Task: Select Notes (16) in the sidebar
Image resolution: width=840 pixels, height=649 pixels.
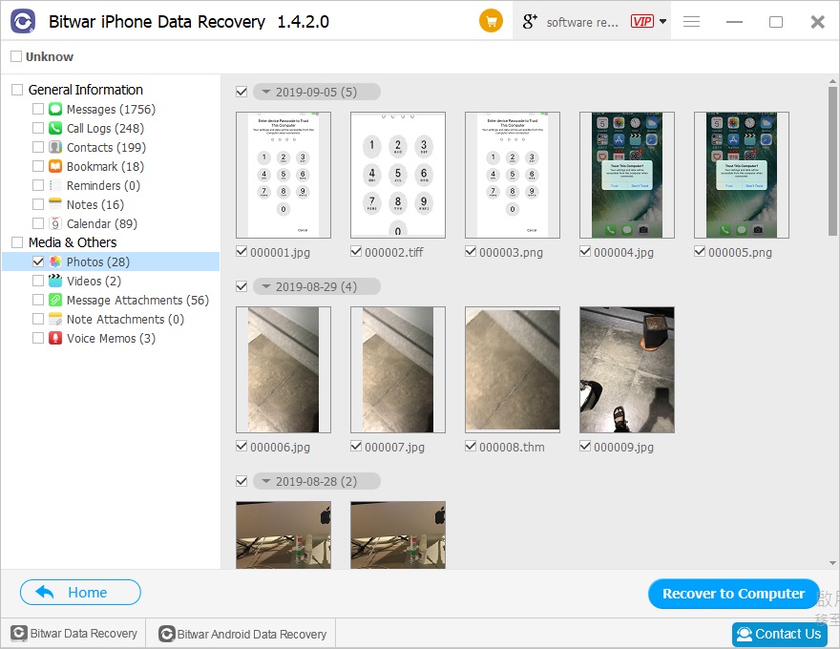Action: [95, 204]
